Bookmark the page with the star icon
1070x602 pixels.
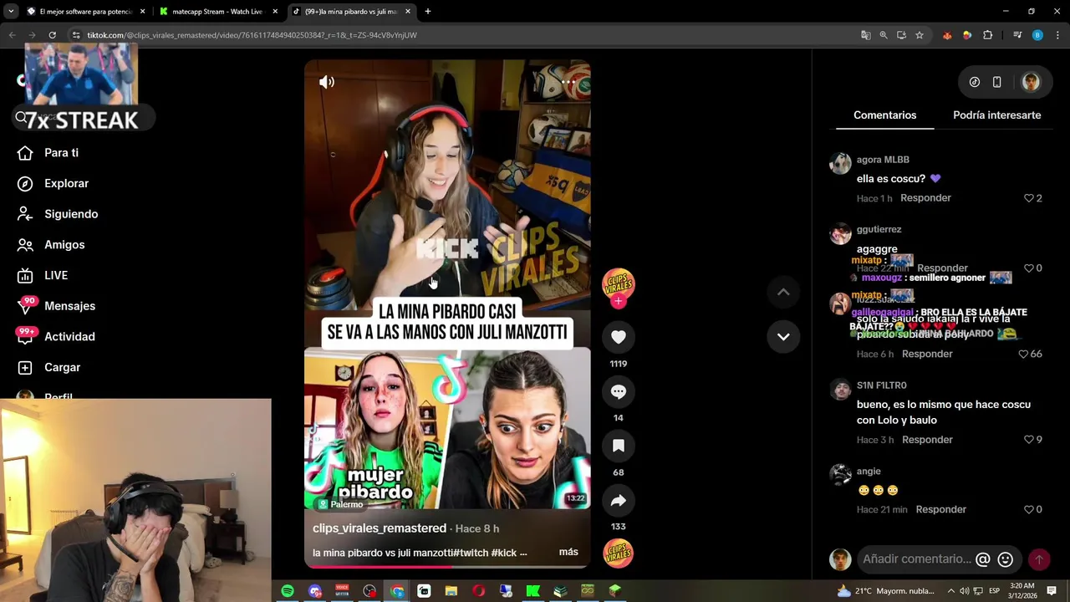(x=920, y=35)
